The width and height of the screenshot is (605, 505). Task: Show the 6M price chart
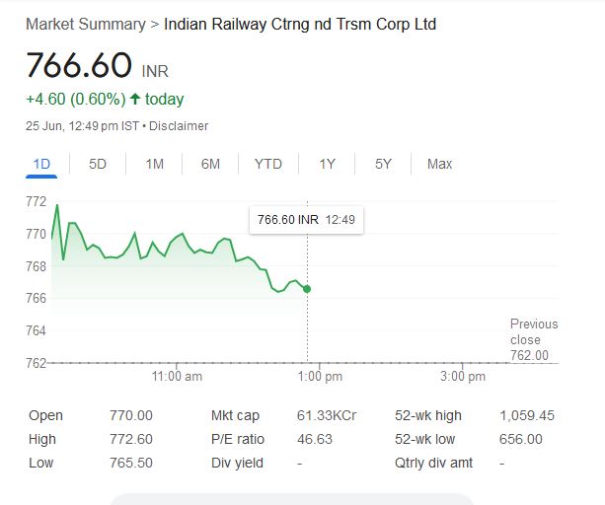[210, 164]
